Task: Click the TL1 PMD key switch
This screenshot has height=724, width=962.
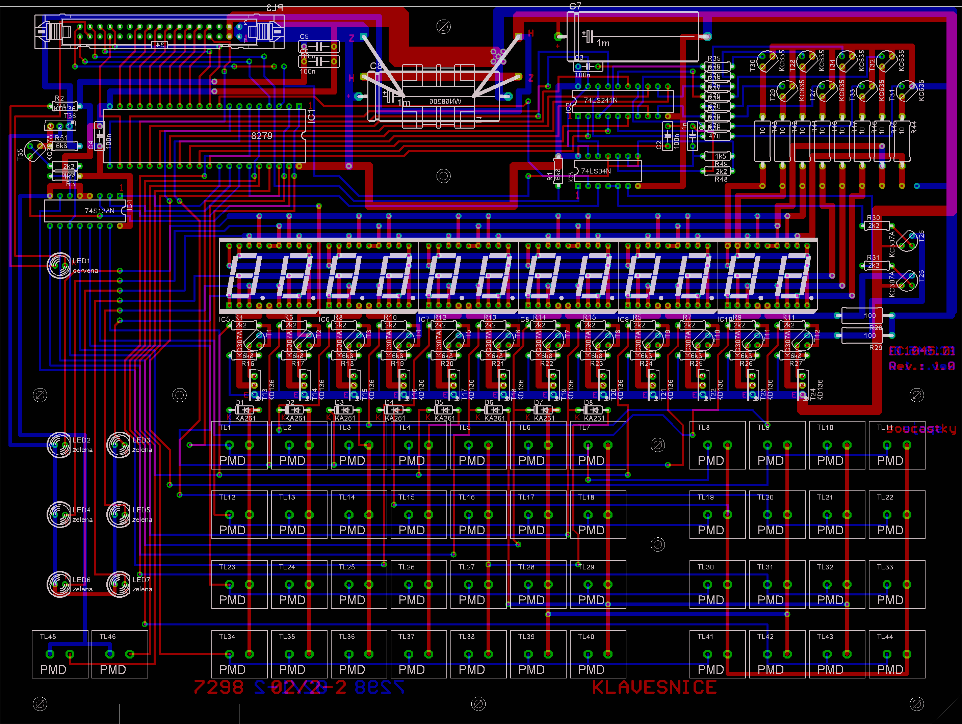Action: pyautogui.click(x=239, y=445)
